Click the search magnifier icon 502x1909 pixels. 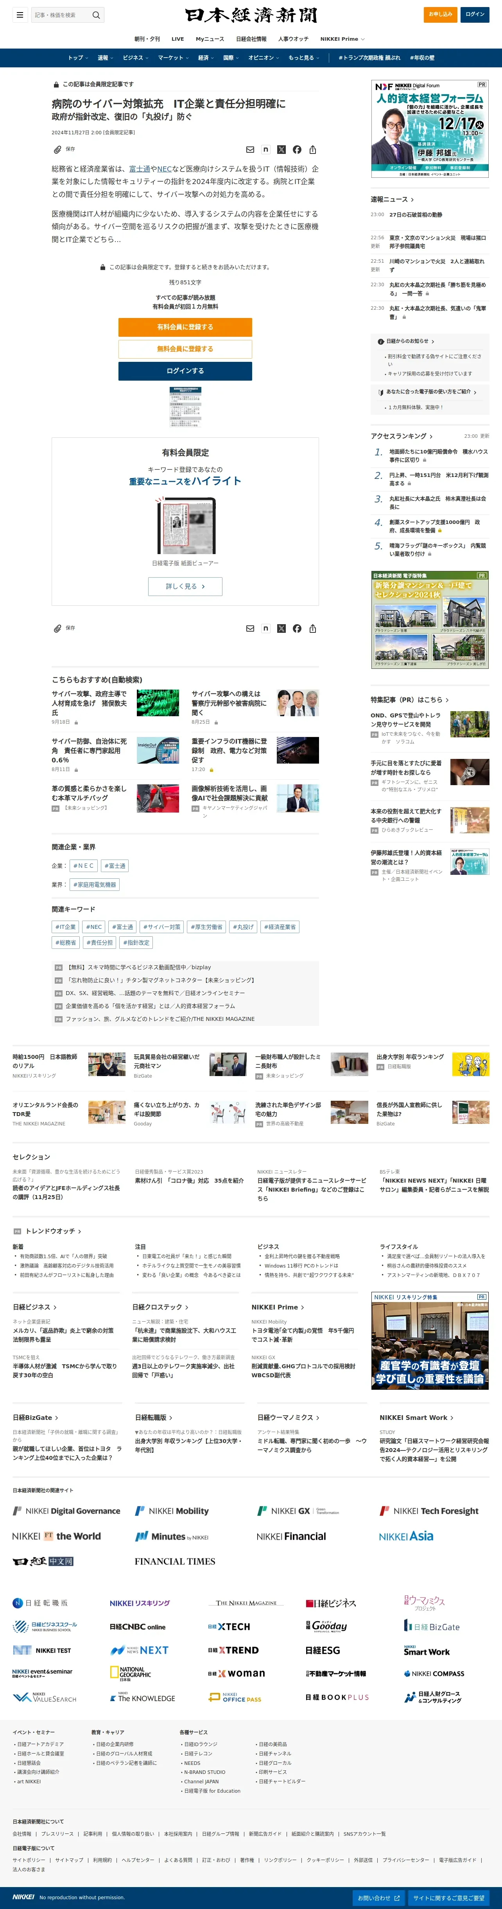(x=95, y=15)
